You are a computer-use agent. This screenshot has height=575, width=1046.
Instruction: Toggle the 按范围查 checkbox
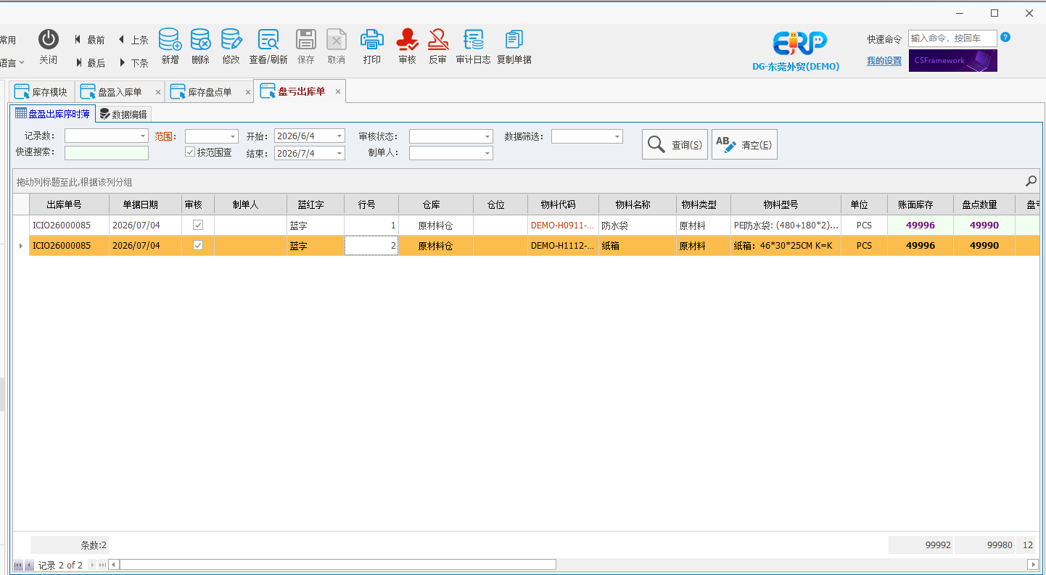[190, 152]
